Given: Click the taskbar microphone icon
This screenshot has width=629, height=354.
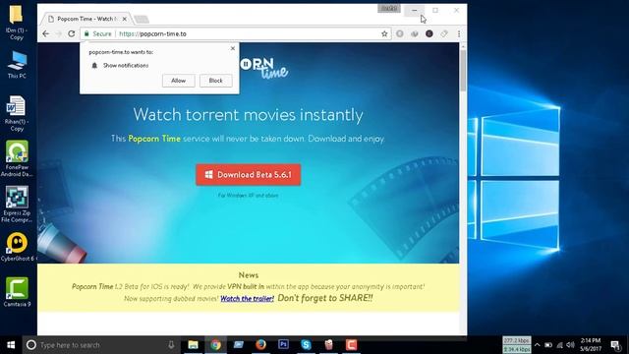Looking at the screenshot, I should (x=171, y=345).
